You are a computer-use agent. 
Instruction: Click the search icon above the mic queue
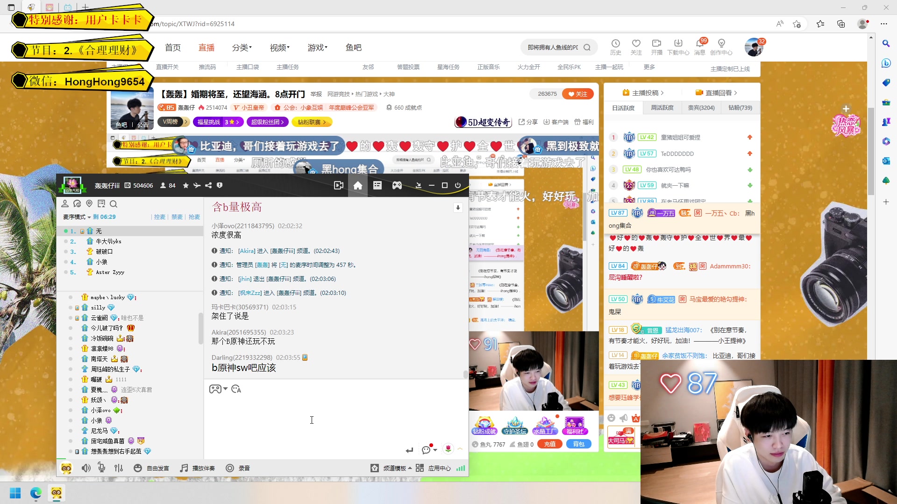(x=114, y=203)
